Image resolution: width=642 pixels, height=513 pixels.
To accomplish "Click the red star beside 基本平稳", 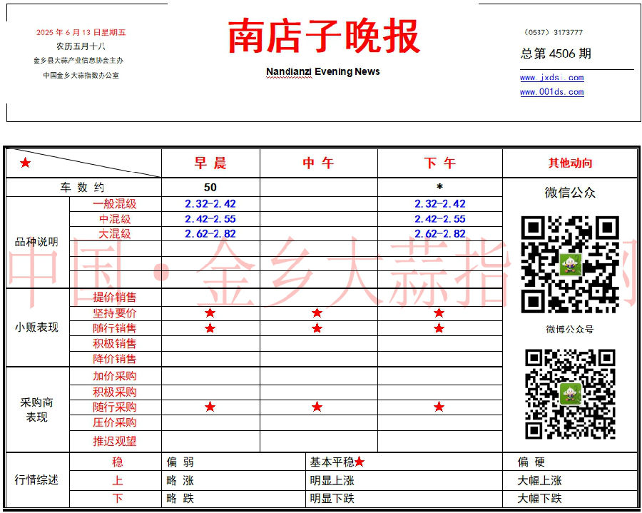I will click(x=360, y=462).
